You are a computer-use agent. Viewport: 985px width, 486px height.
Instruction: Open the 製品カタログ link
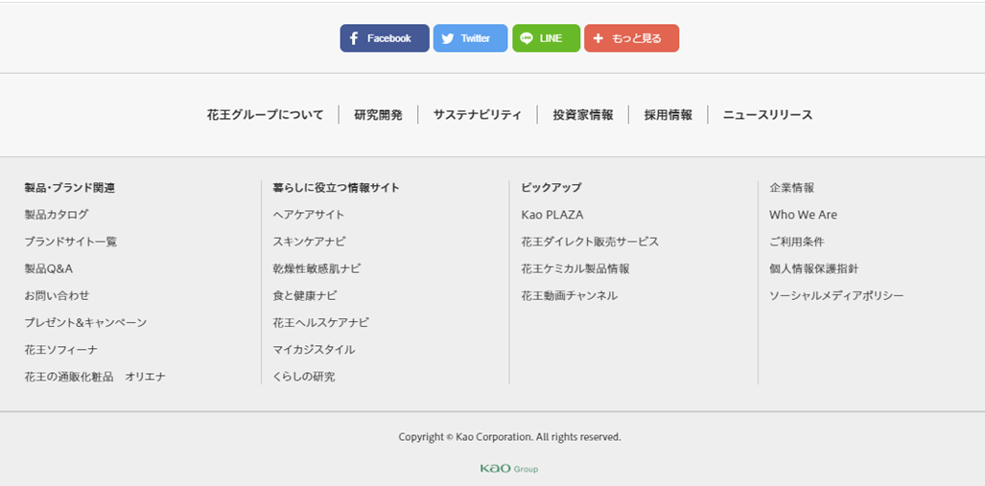57,215
